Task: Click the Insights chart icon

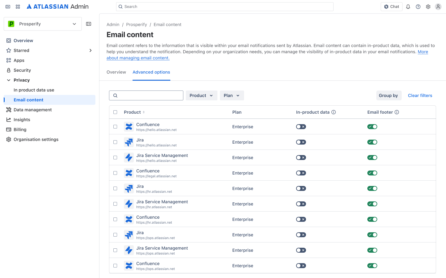Action: [9, 120]
